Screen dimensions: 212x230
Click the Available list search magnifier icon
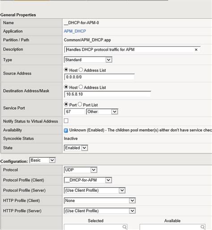(x=203, y=227)
